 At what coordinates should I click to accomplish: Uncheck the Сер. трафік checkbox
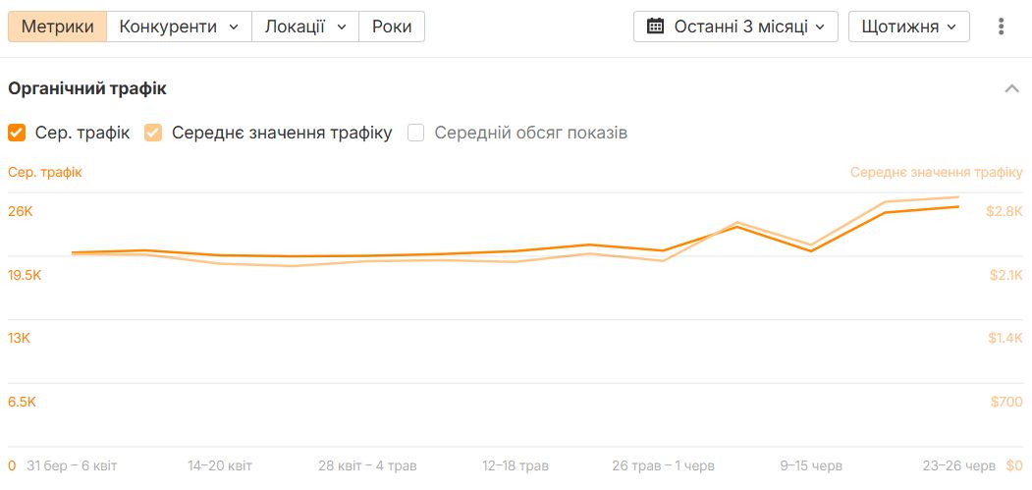[17, 133]
